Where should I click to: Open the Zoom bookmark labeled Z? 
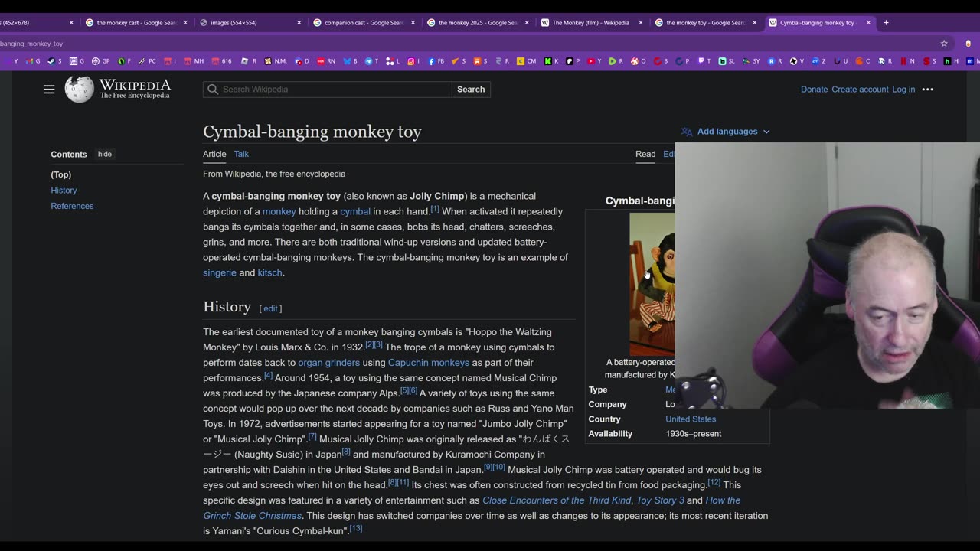(x=818, y=61)
